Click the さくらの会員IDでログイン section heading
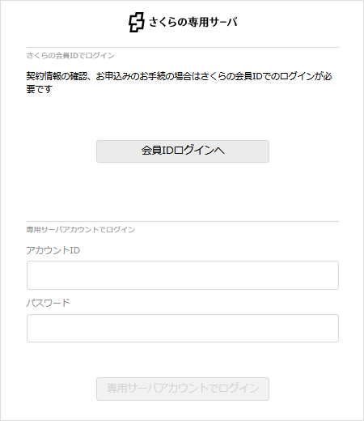 pos(70,56)
